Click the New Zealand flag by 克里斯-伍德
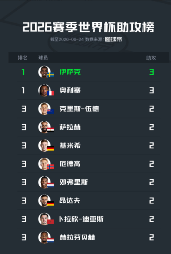The height and width of the screenshot is (254, 171). 50,112
